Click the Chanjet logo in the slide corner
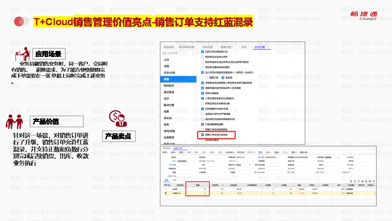Screen dimensions: 392x221 (x=364, y=16)
